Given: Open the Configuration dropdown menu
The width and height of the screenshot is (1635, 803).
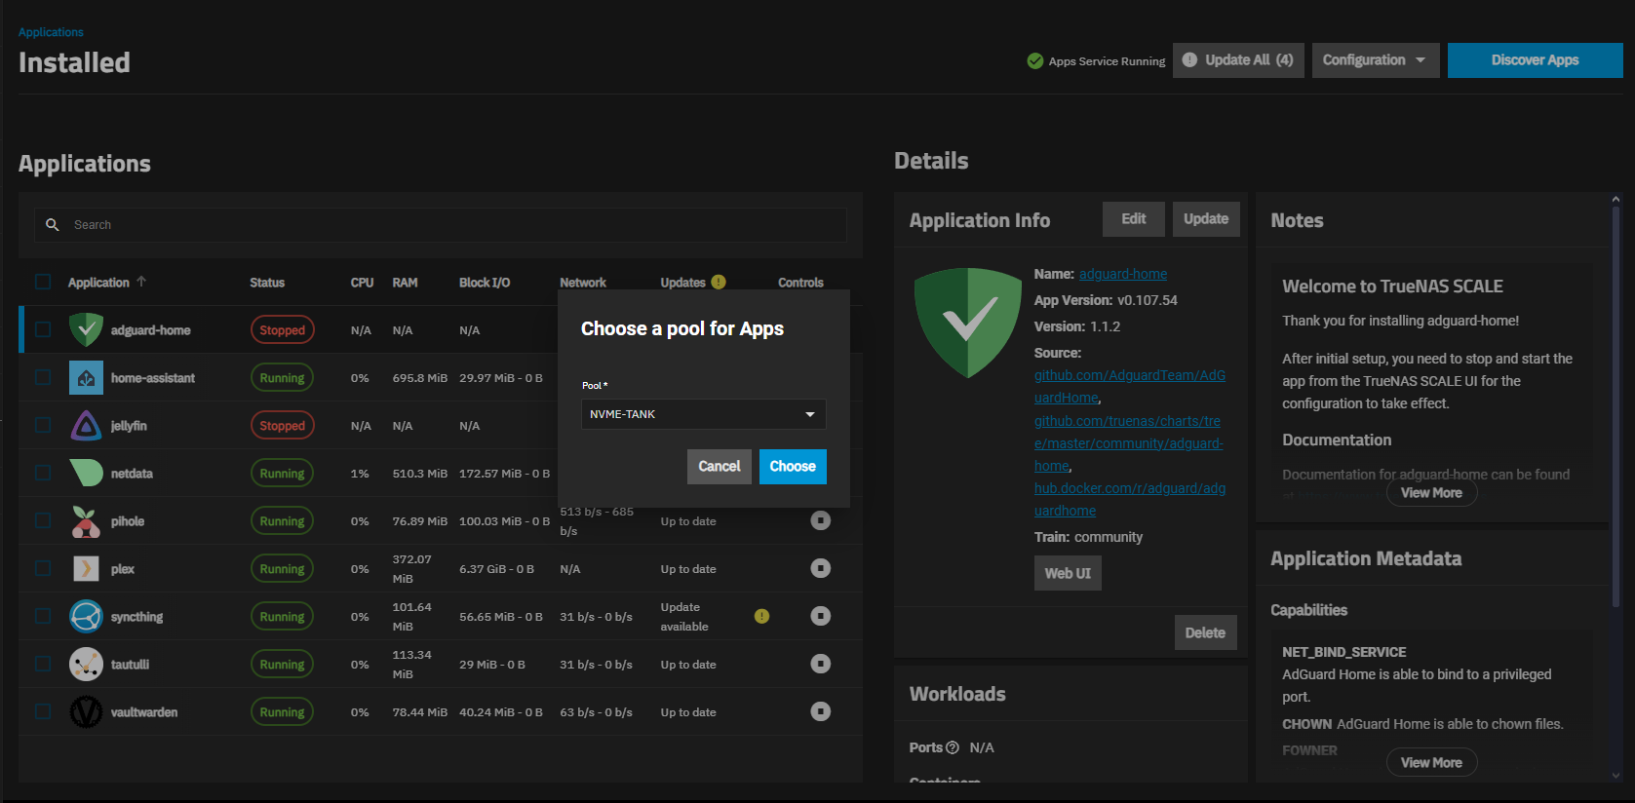Looking at the screenshot, I should point(1375,60).
